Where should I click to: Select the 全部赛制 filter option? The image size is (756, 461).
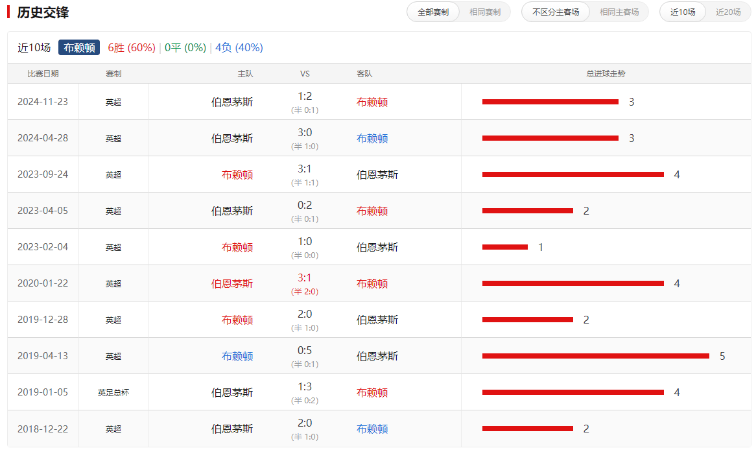(x=433, y=12)
